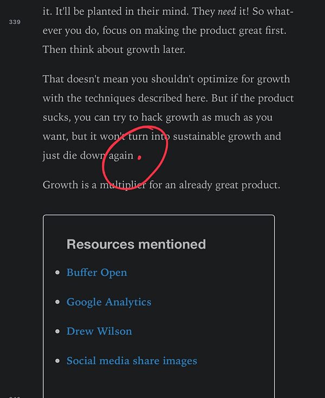Click the bullet beside Drew Wilson
Viewport: 325px width, 398px height.
[x=57, y=331]
